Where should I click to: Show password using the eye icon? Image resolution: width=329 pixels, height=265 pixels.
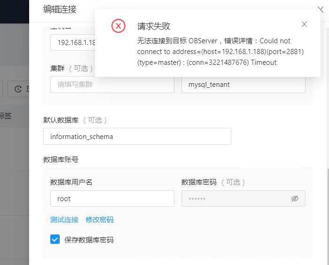tap(295, 199)
